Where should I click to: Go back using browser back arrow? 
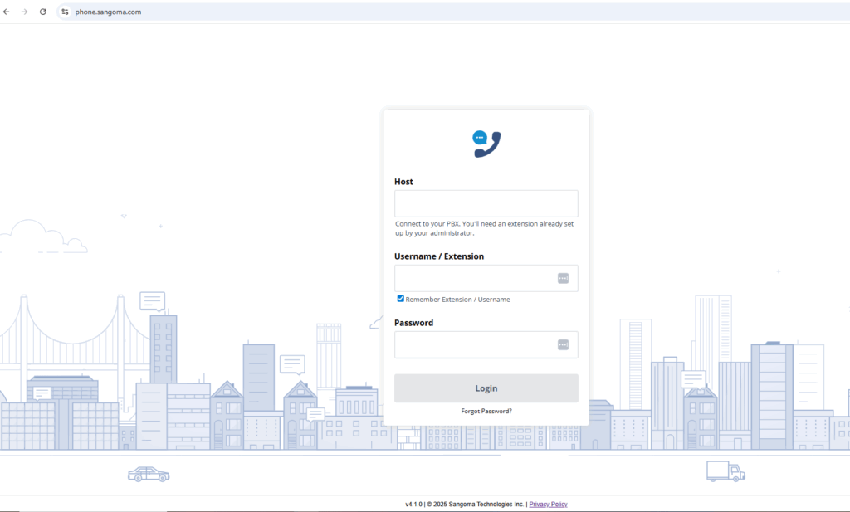coord(7,12)
